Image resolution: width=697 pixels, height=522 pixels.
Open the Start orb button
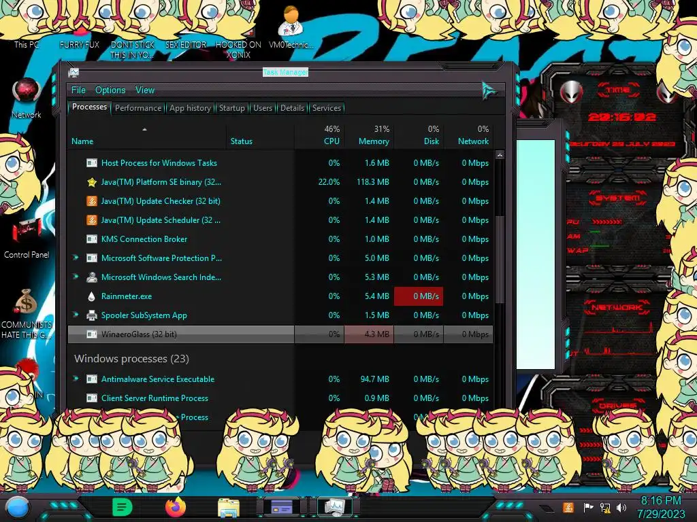[18, 507]
